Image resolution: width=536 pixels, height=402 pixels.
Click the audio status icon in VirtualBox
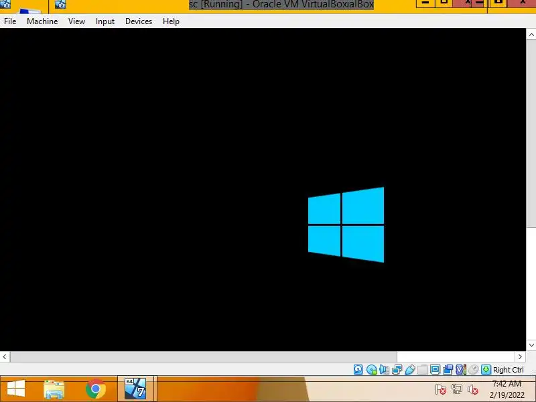pos(384,370)
